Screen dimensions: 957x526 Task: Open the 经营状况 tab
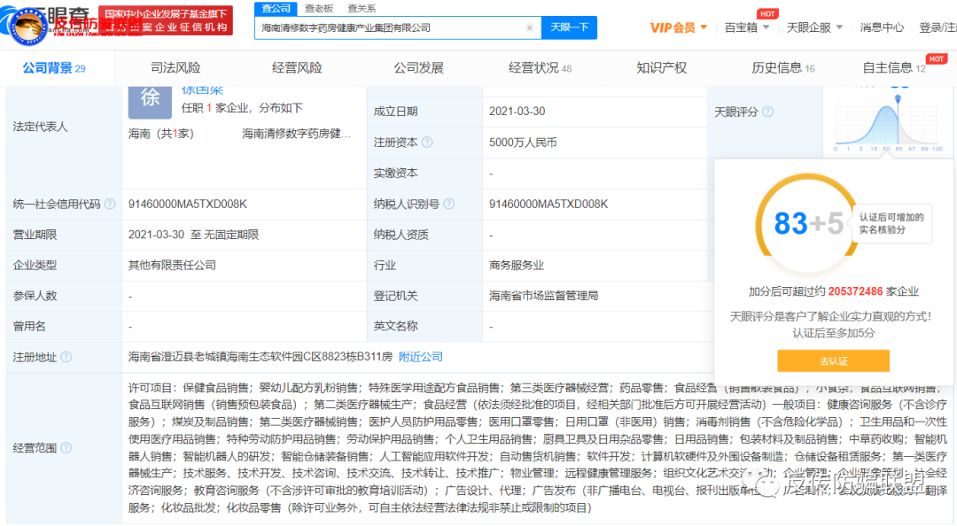pos(541,67)
